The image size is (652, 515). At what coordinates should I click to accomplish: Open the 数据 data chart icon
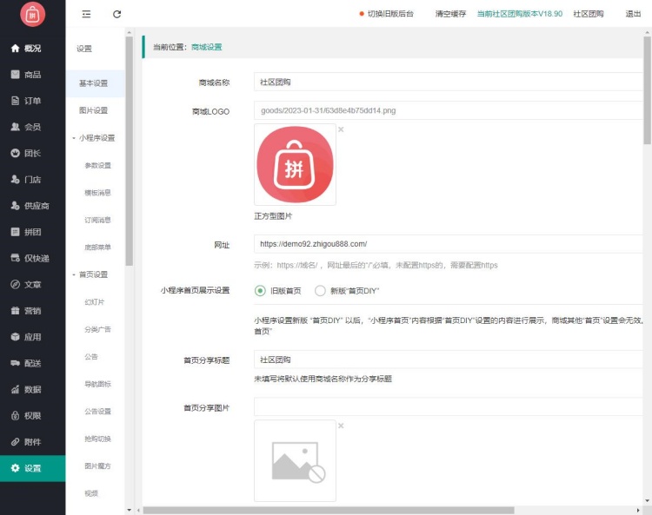pos(15,389)
